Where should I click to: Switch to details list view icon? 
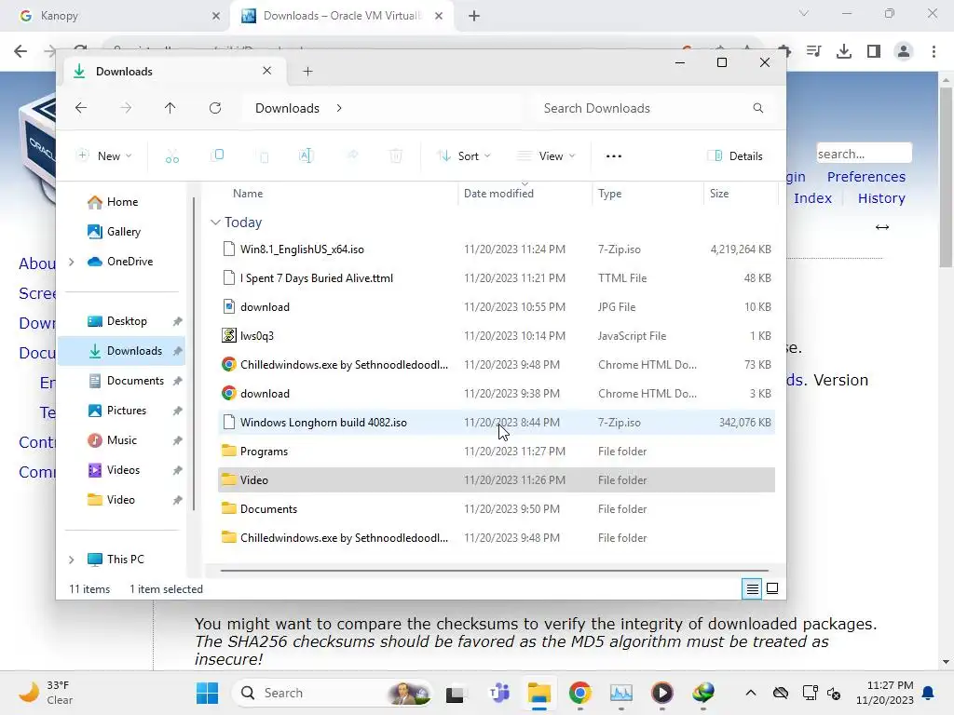pyautogui.click(x=752, y=588)
